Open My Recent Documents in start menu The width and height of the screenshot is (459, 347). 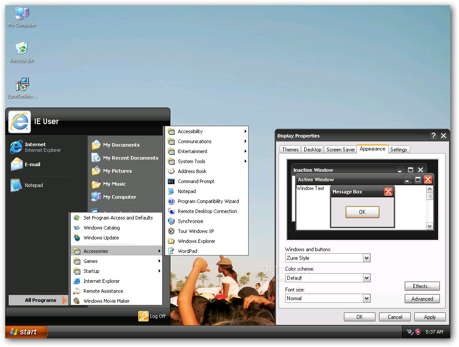click(125, 158)
